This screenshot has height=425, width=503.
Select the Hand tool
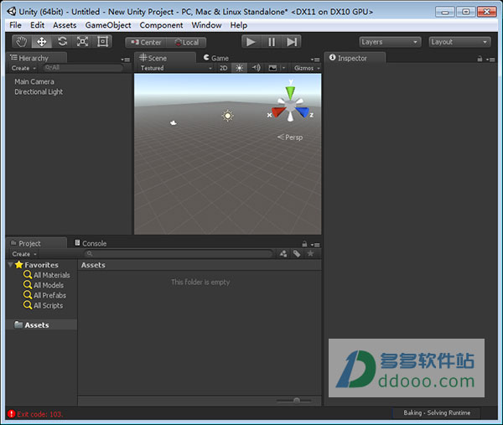pos(22,42)
